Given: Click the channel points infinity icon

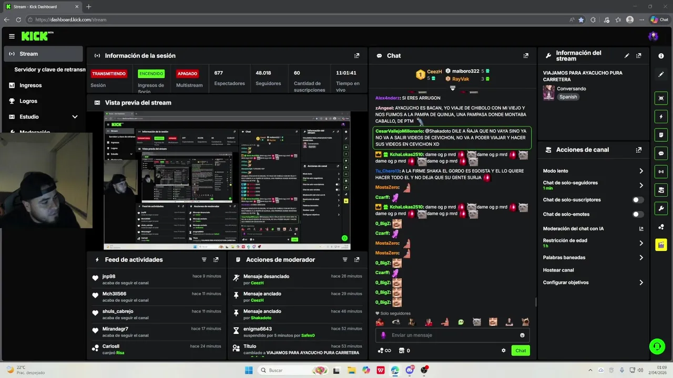Looking at the screenshot, I should [384, 350].
